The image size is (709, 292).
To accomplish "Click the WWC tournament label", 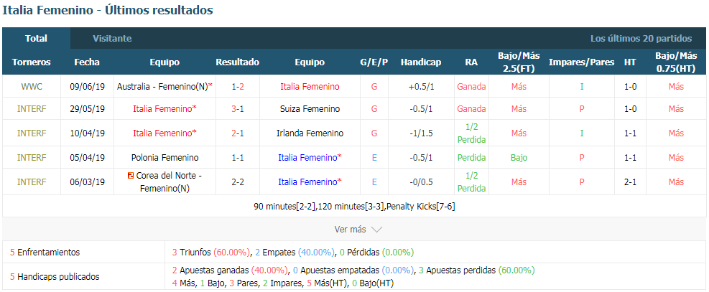I will point(32,86).
